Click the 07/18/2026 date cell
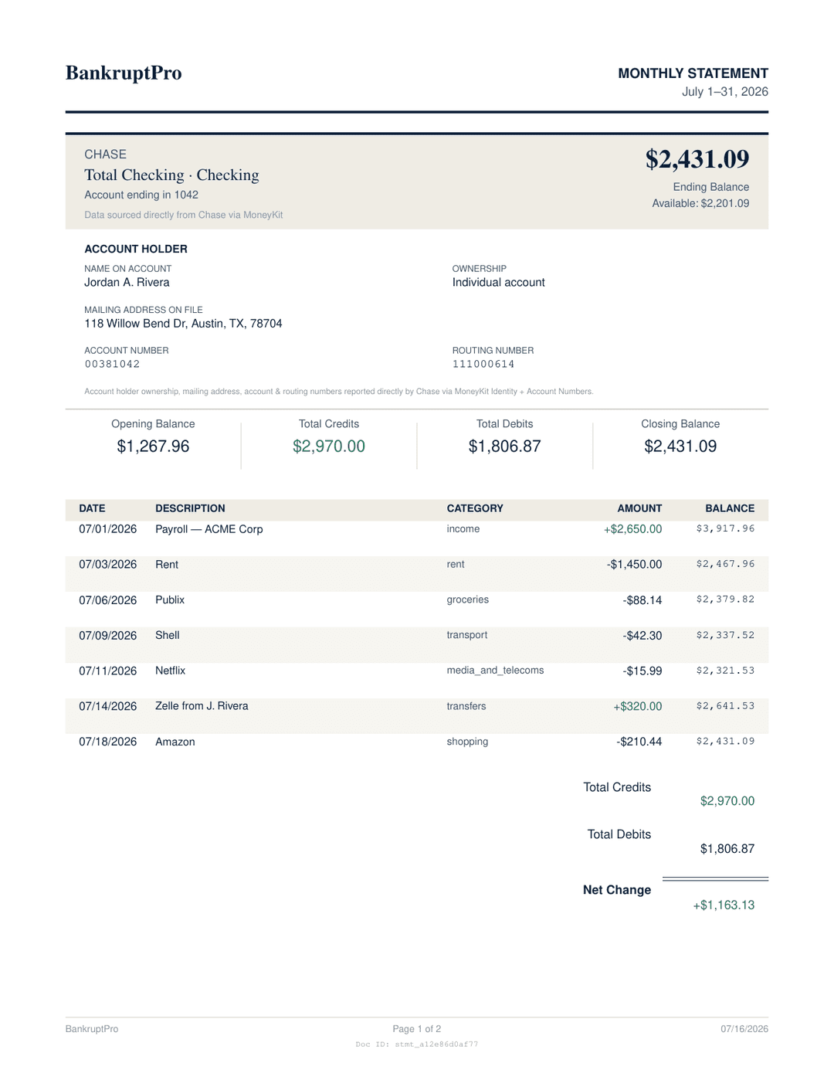 (x=108, y=742)
